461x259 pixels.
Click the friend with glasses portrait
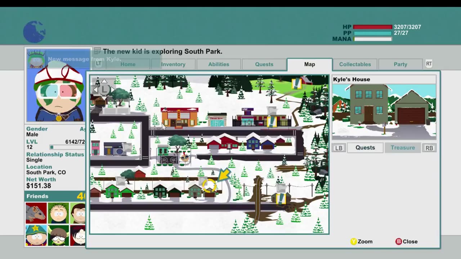pyautogui.click(x=58, y=235)
